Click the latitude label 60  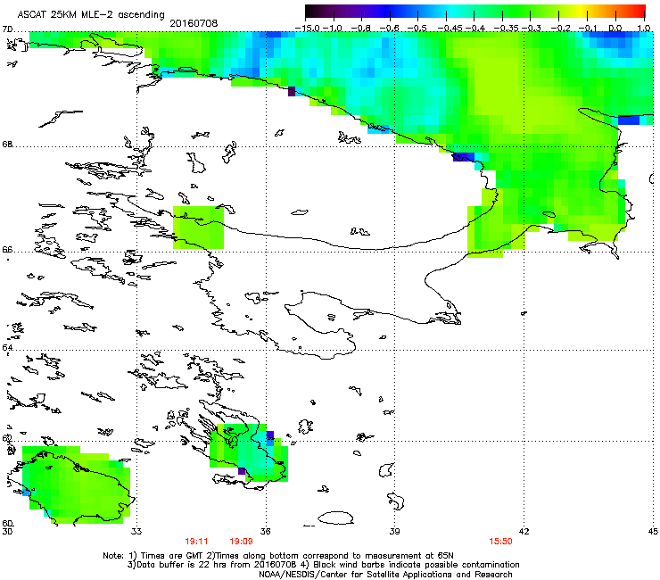click(x=7, y=524)
